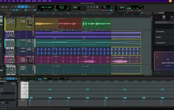The image size is (174, 110).
Task: Click the Record transport button
Action: [97, 7]
